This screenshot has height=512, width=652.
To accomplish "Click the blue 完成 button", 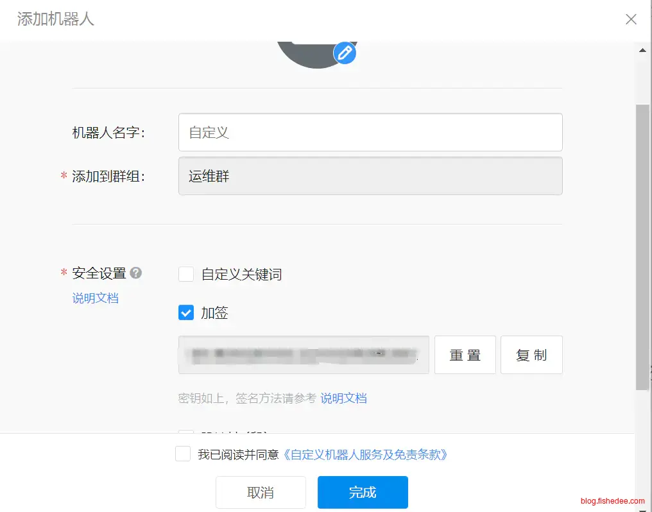I will 363,493.
